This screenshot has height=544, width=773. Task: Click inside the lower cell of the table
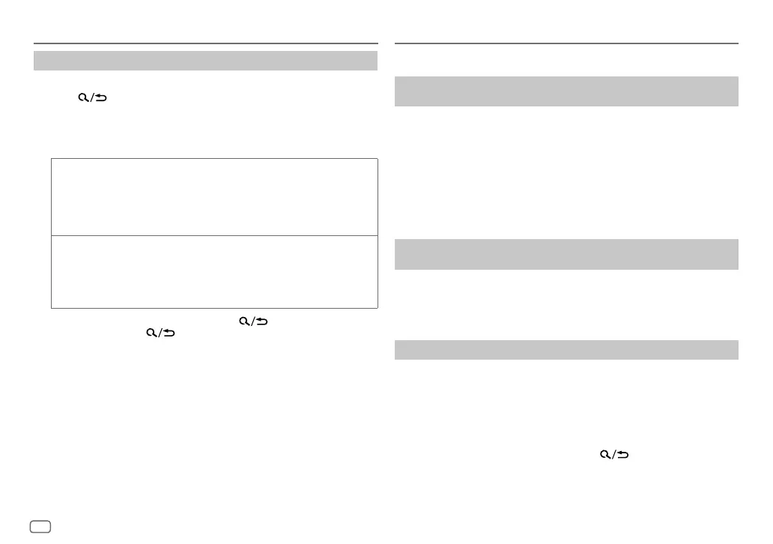(x=214, y=271)
